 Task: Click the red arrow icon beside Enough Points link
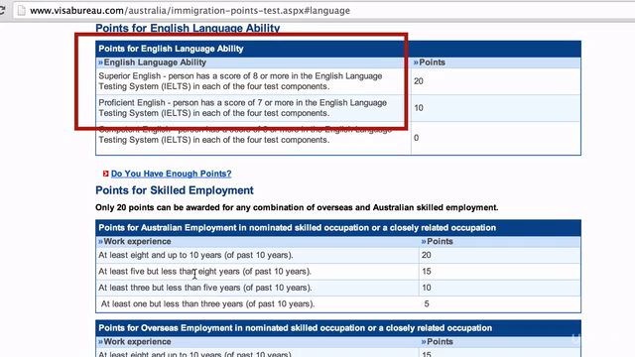point(106,174)
